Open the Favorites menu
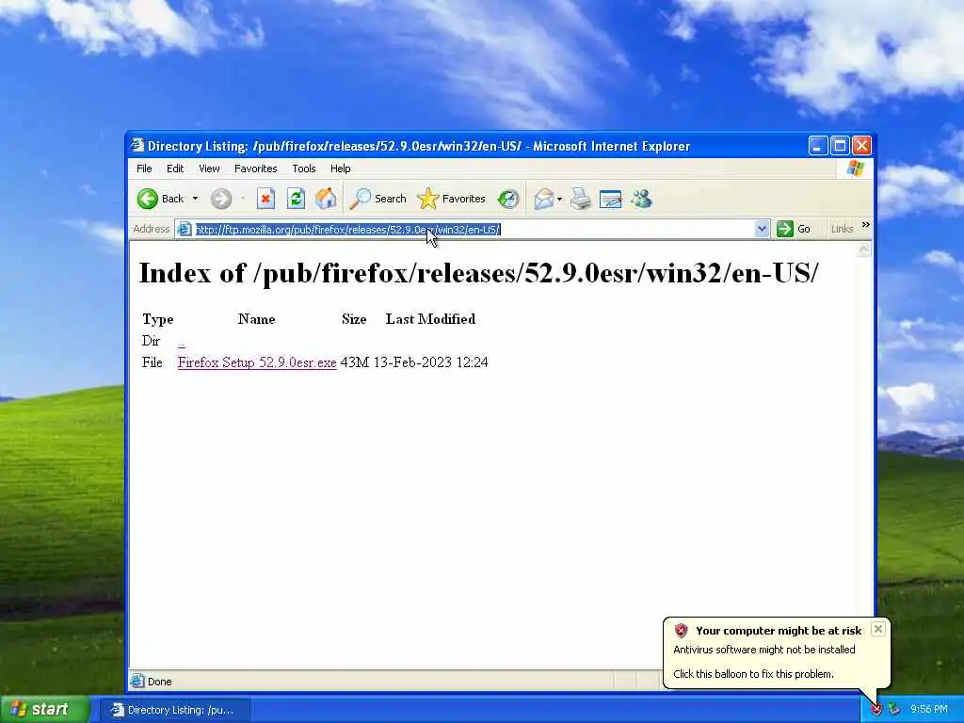 click(x=256, y=169)
